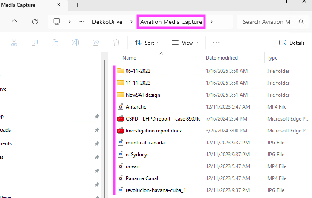Select Aviation Media Capture breadcrumb

point(171,22)
